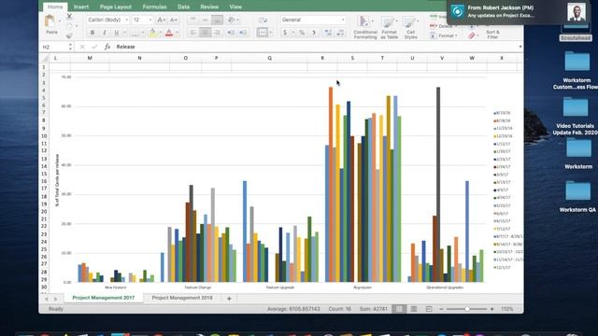Apply comma style format
The width and height of the screenshot is (598, 336).
coord(314,33)
